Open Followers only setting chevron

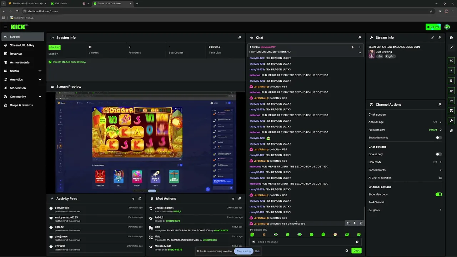point(441,130)
